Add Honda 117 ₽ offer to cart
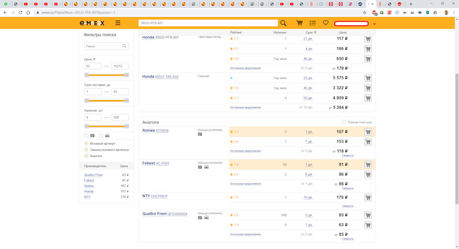Screen dimensions: 459x249 [368, 39]
